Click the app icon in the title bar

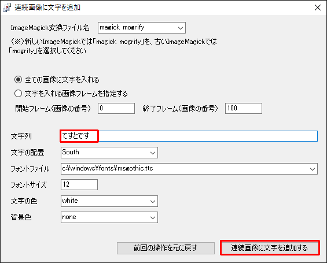[x=6, y=8]
